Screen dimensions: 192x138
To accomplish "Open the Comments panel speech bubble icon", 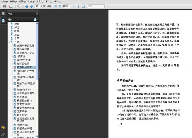I will 3,128.
